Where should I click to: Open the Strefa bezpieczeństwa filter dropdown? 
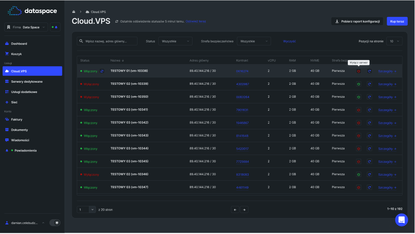[x=254, y=42]
